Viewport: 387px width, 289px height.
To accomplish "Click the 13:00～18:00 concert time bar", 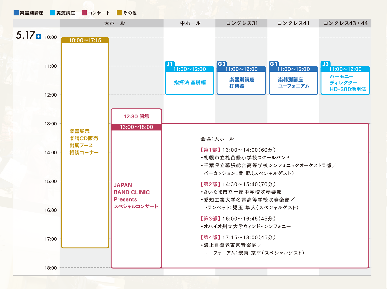I will (x=136, y=127).
